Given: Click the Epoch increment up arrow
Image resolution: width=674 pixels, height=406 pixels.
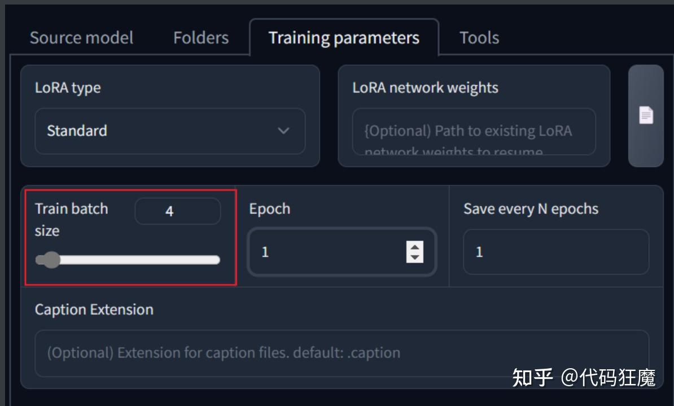Looking at the screenshot, I should pos(415,247).
